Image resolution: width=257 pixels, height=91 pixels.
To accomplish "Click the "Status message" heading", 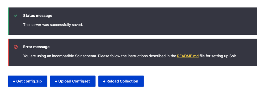I will [x=38, y=16].
